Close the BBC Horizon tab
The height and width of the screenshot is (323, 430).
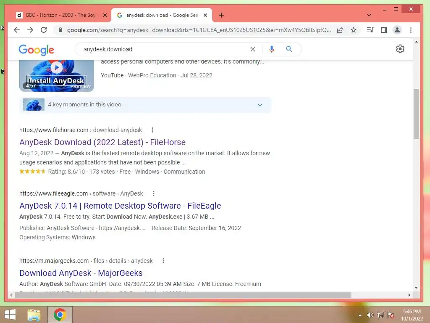105,15
